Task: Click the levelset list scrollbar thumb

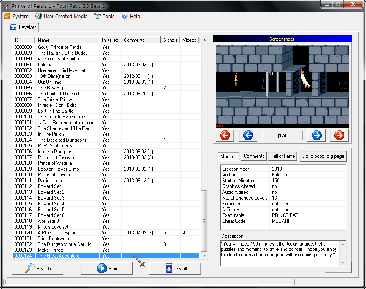Action: 204,221
